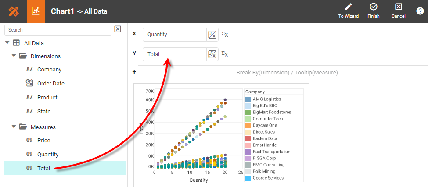Screen dimensions: 428x187
Task: Collapse the All Data tree node
Action: pyautogui.click(x=7, y=43)
